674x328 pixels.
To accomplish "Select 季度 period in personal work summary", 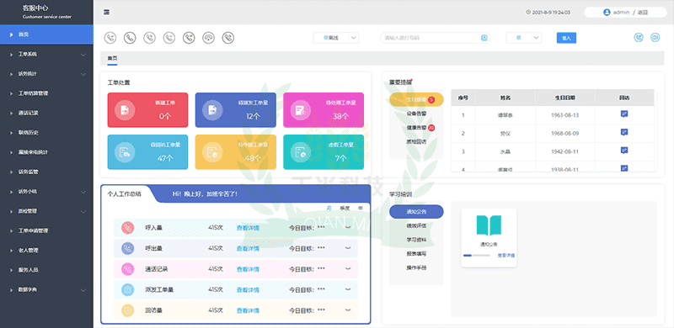I will click(x=345, y=208).
